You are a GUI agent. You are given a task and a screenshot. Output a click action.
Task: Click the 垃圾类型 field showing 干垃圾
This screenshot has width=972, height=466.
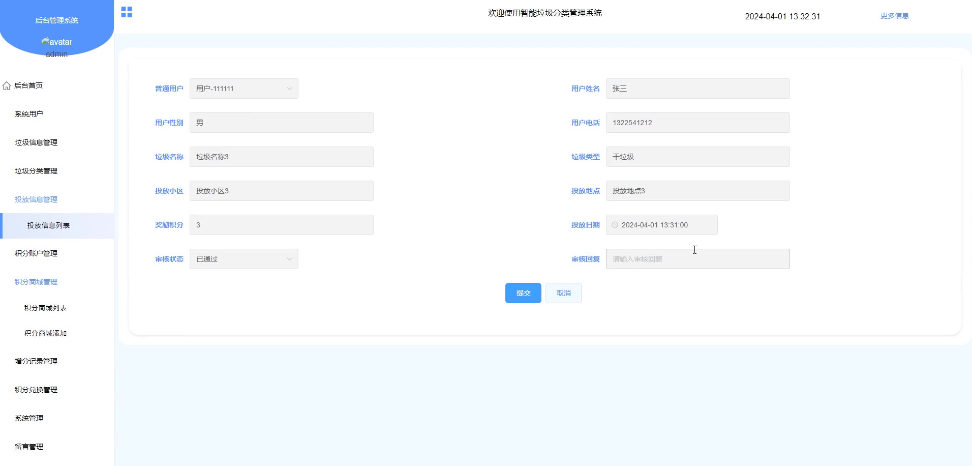click(697, 157)
